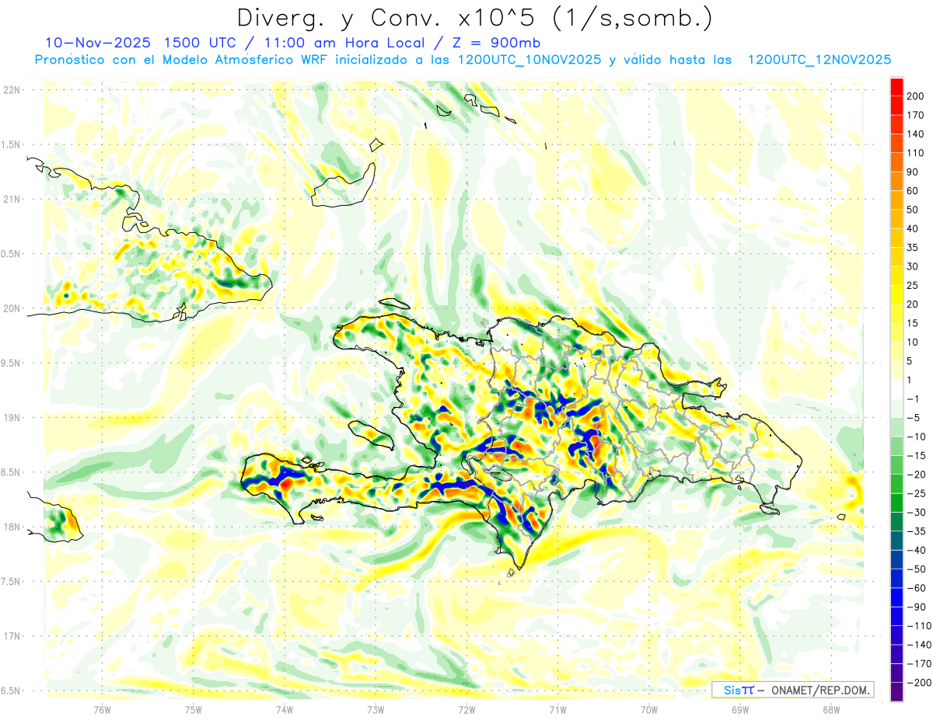Viewport: 933px width, 720px height.
Task: Click the '6.5N' axis label
Action: (11, 690)
